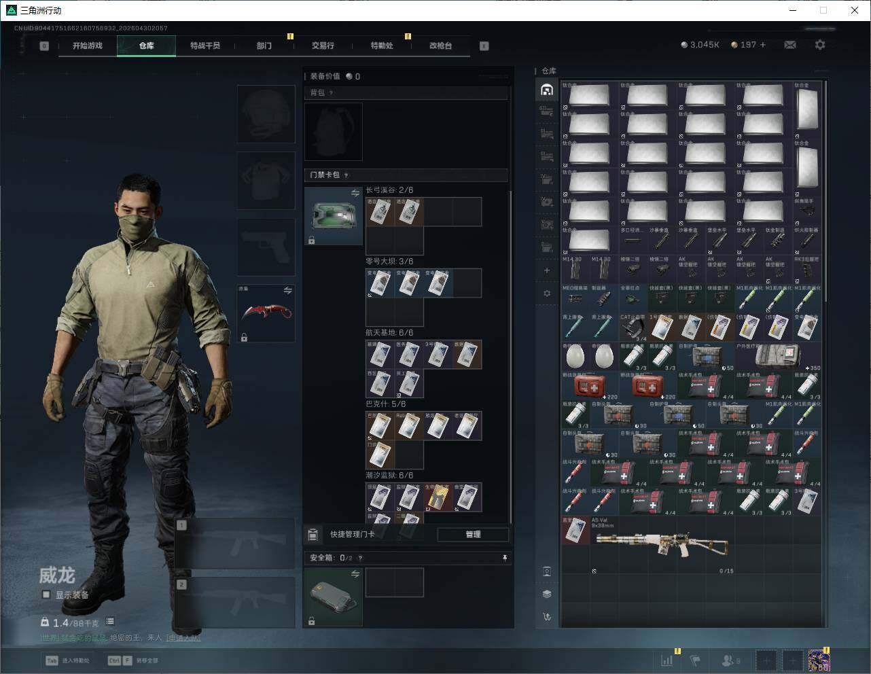Image resolution: width=871 pixels, height=674 pixels.
Task: Go to the 交易行 tab
Action: pos(323,46)
